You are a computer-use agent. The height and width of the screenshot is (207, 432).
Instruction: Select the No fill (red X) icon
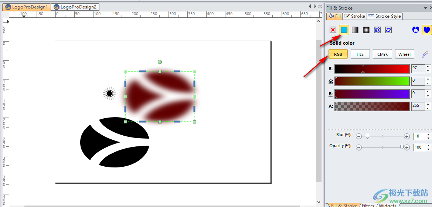[333, 30]
